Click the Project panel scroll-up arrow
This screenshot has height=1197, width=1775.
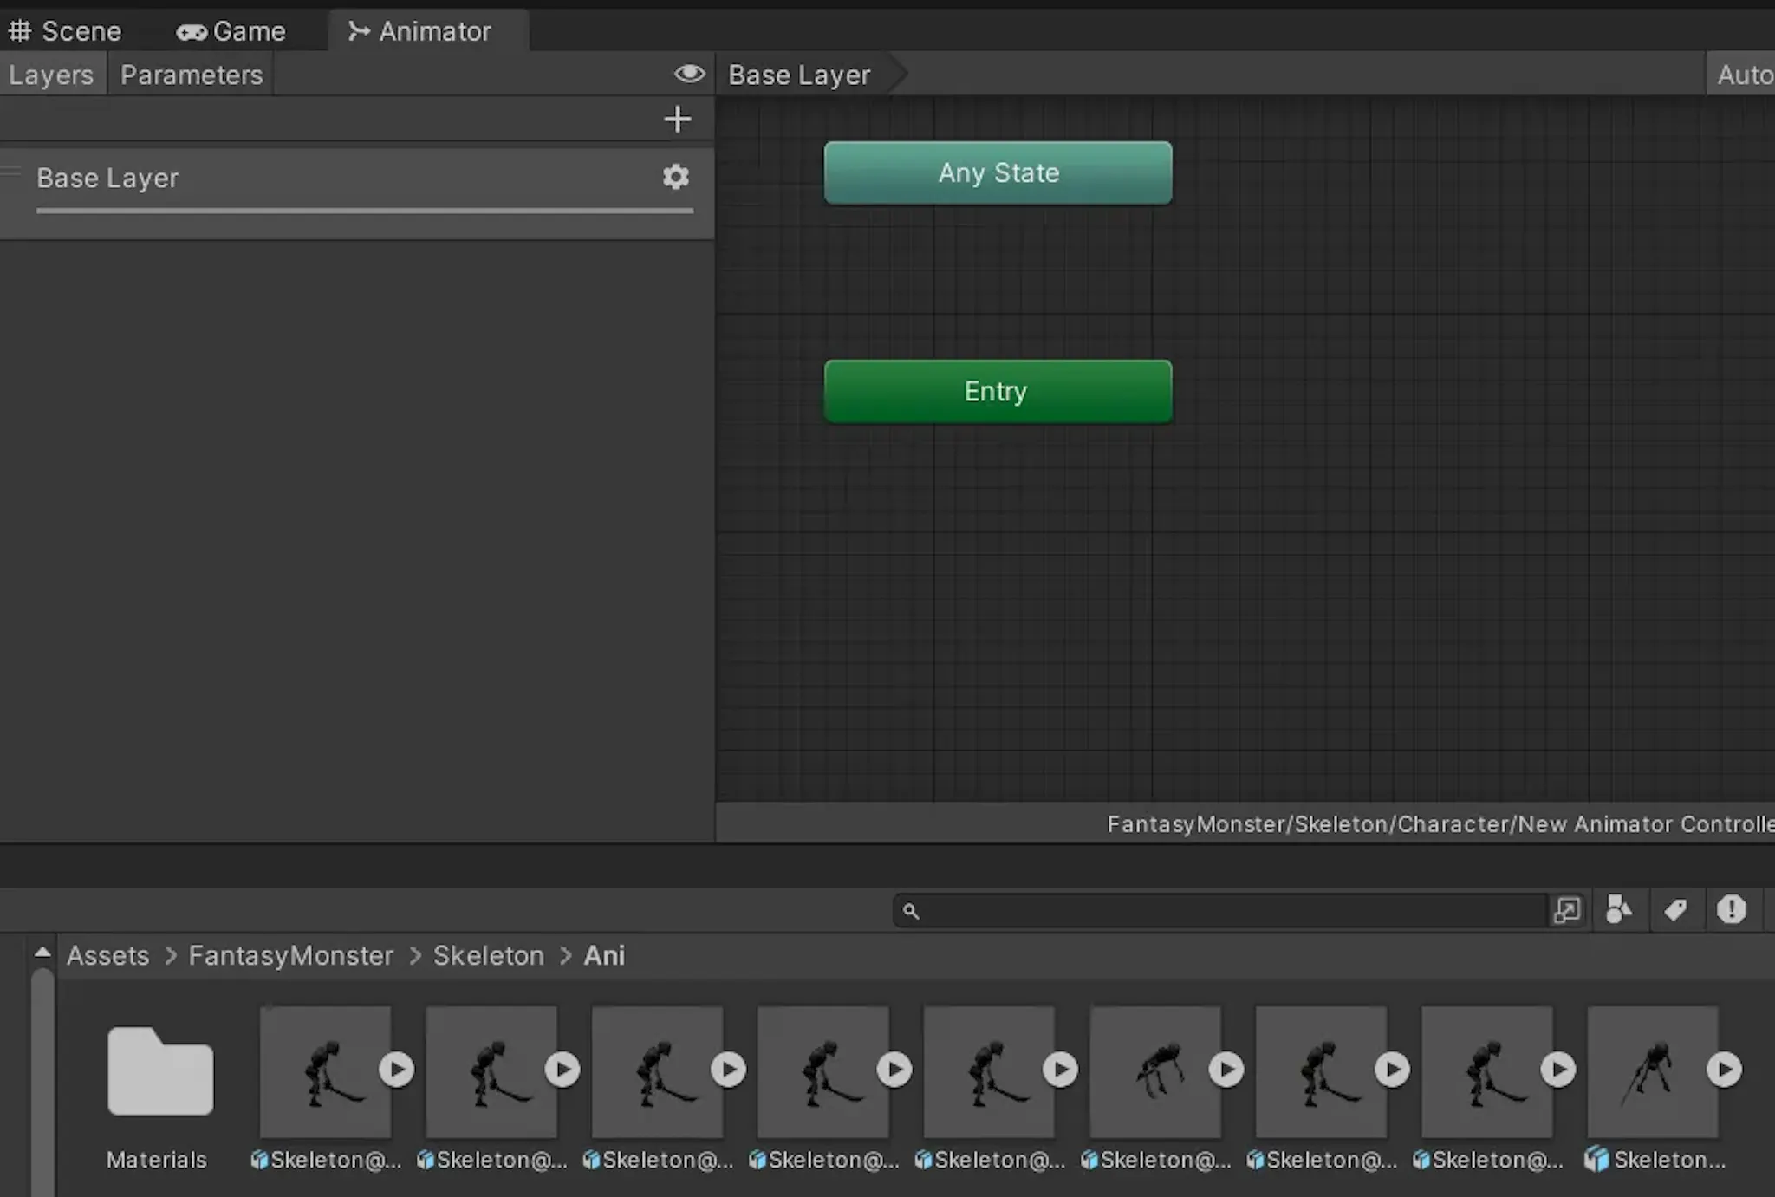[42, 952]
